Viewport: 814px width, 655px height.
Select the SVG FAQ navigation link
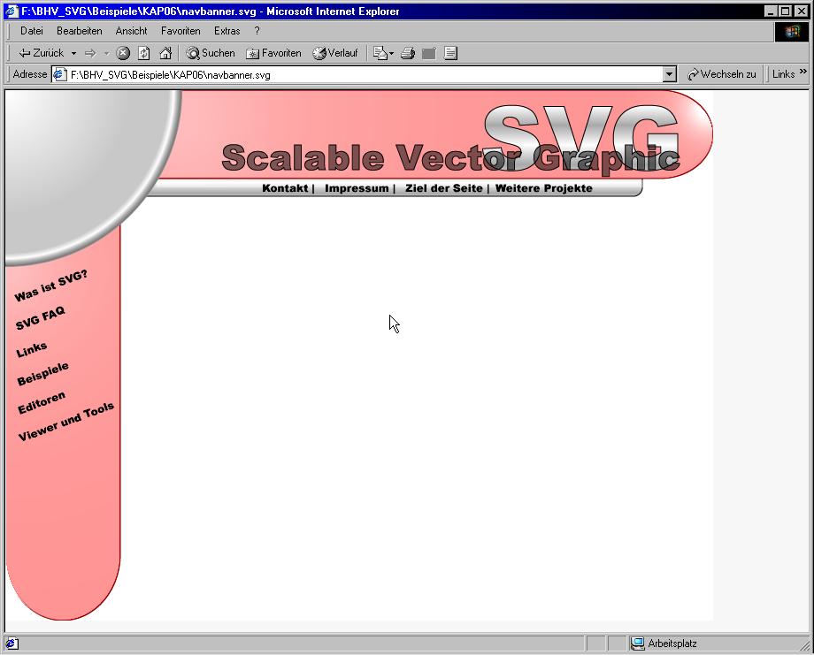41,318
